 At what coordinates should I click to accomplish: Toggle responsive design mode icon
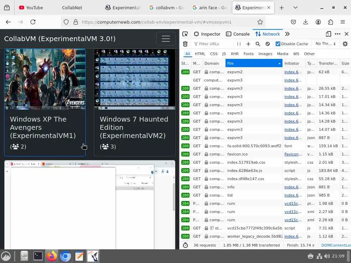click(328, 34)
